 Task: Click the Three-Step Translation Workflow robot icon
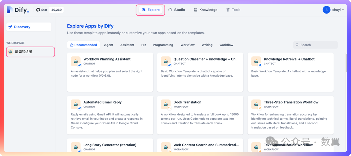[x=256, y=104]
